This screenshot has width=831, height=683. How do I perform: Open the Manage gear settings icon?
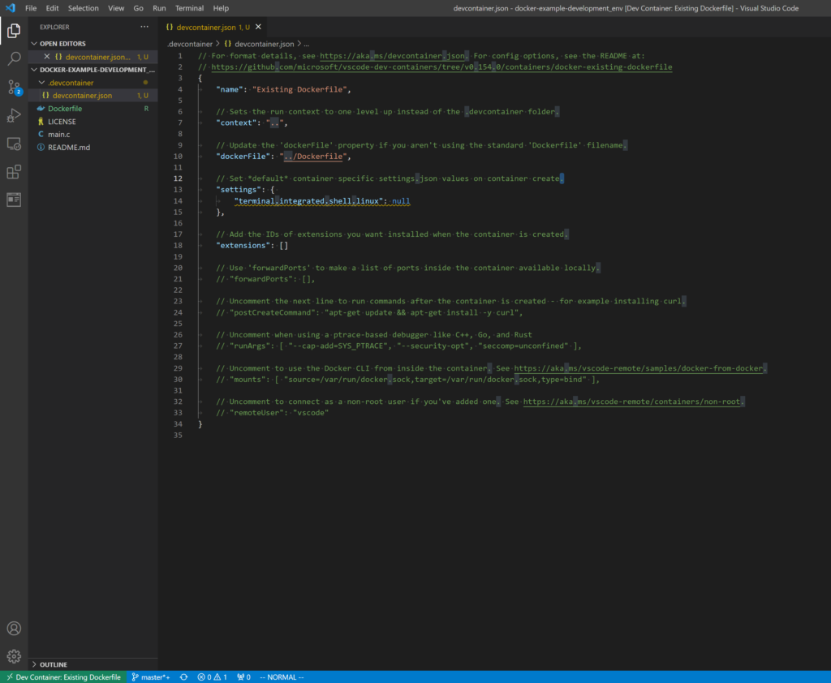coord(14,656)
